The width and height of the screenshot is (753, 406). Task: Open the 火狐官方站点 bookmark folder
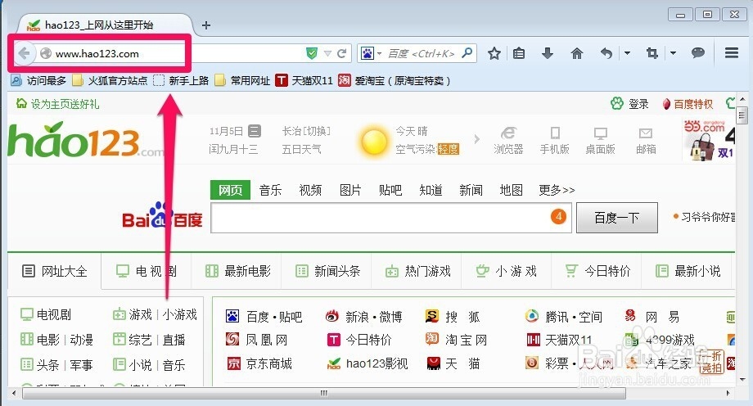(110, 80)
